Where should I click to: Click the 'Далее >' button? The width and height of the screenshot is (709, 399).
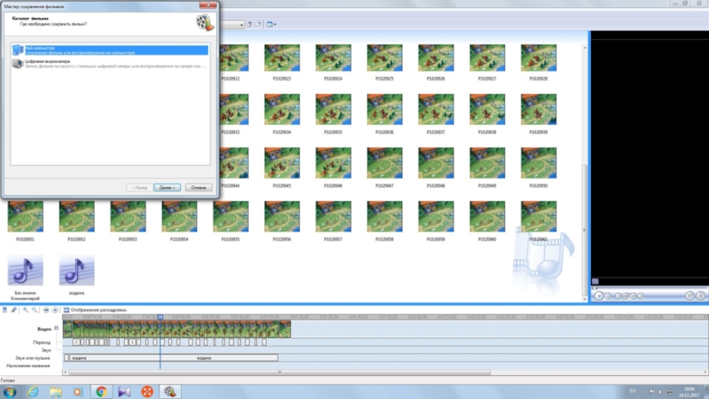pos(166,188)
